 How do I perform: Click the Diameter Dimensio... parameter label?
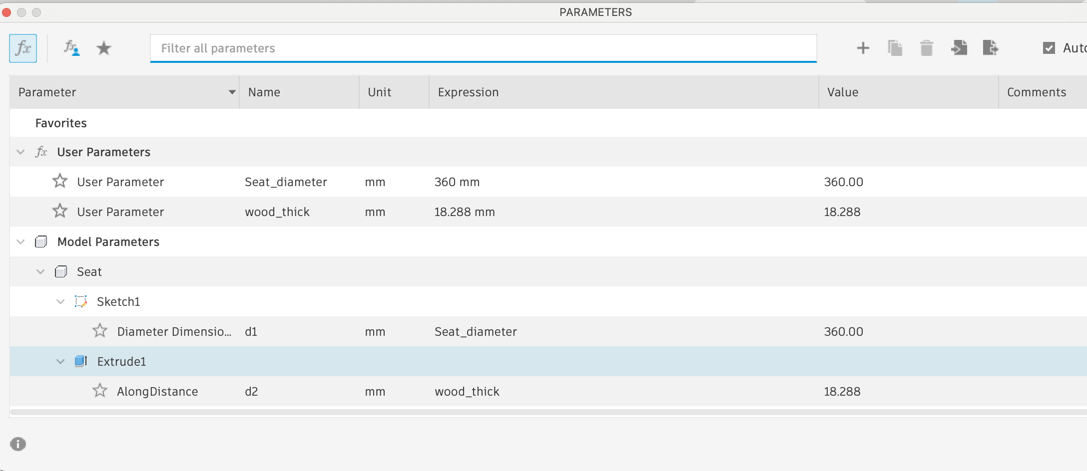[x=174, y=332]
